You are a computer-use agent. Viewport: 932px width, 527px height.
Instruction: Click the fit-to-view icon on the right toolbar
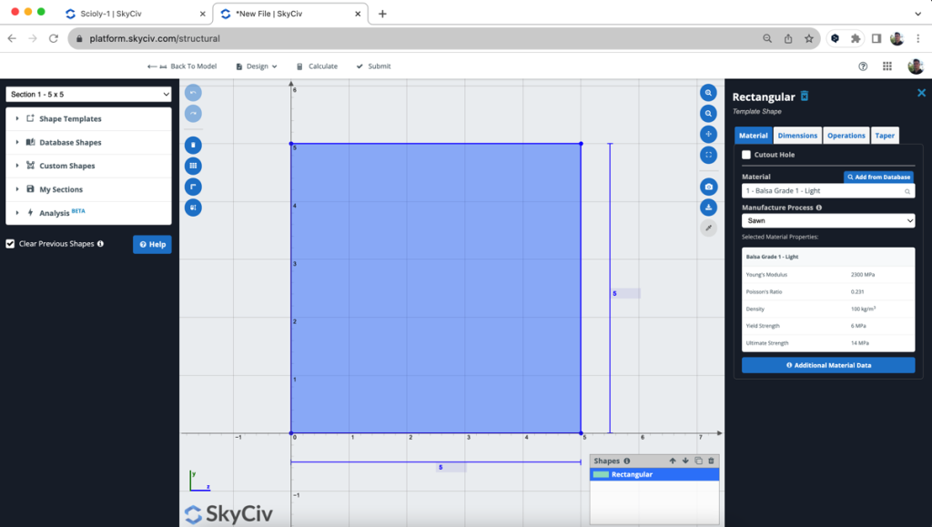point(709,155)
